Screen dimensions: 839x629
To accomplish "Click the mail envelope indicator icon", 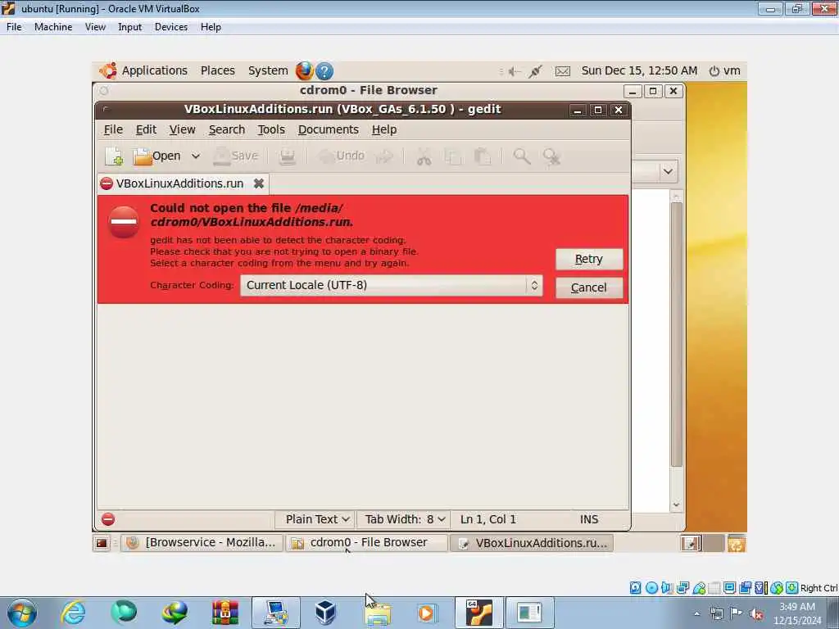I will (562, 71).
